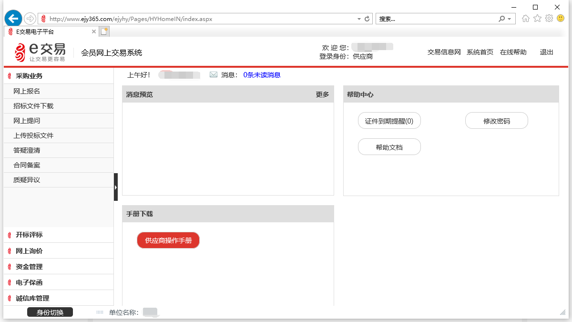This screenshot has height=322, width=572.
Task: Click 更多 in 消息预览 panel
Action: point(322,94)
